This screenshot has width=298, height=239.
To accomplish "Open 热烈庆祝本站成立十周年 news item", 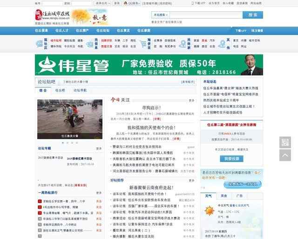I will 221,100.
